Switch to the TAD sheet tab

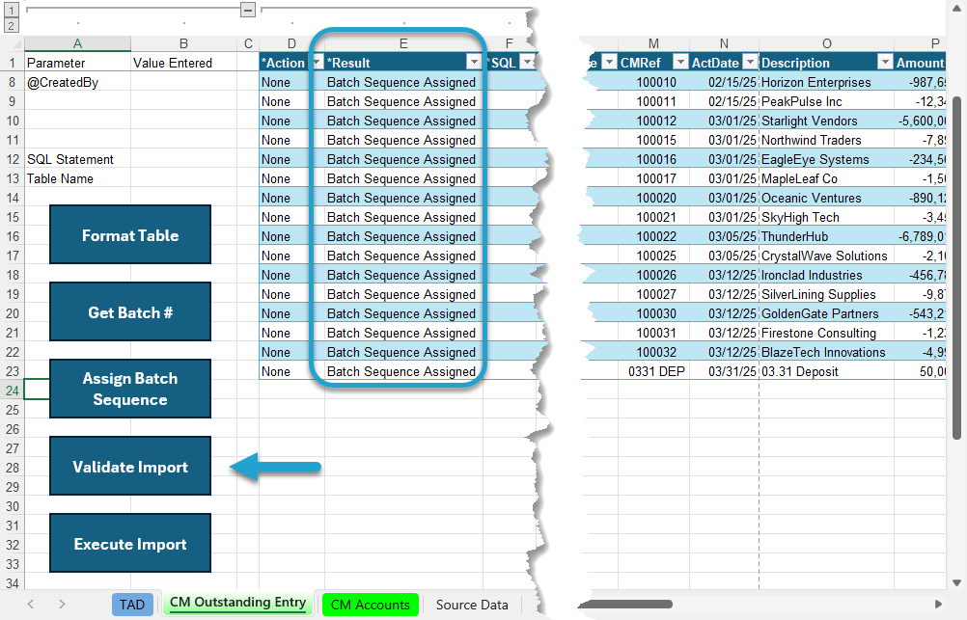click(x=132, y=605)
